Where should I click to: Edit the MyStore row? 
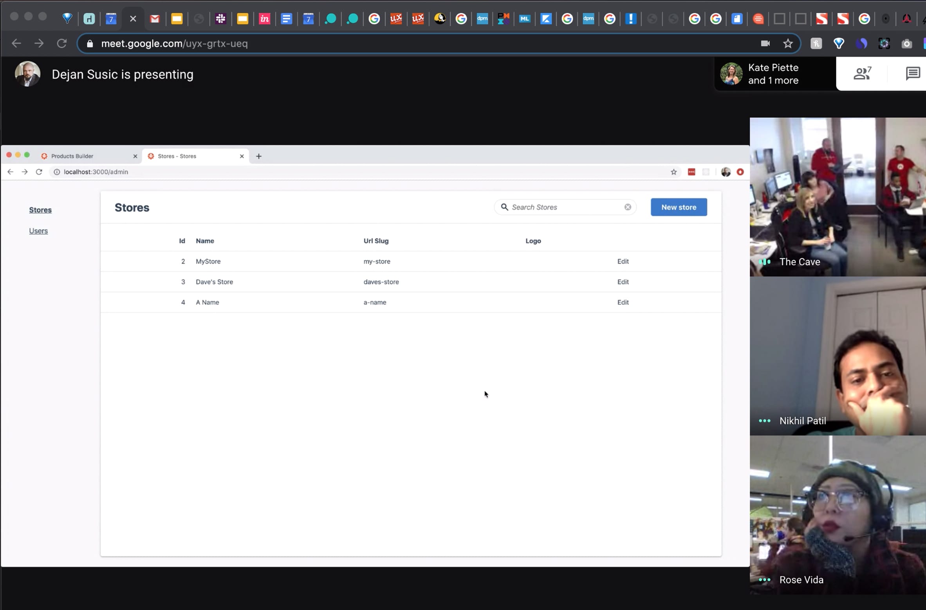click(623, 261)
